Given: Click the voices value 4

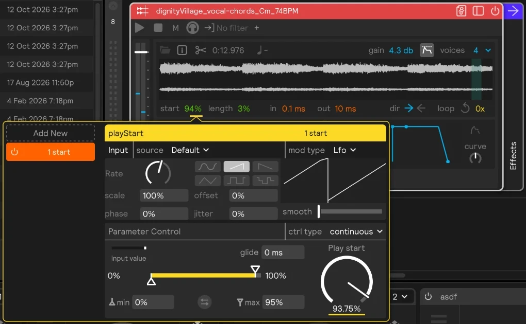Looking at the screenshot, I should point(475,50).
